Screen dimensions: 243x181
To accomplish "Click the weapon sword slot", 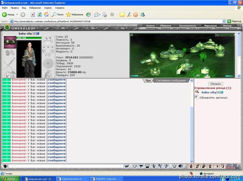I will 10,64.
